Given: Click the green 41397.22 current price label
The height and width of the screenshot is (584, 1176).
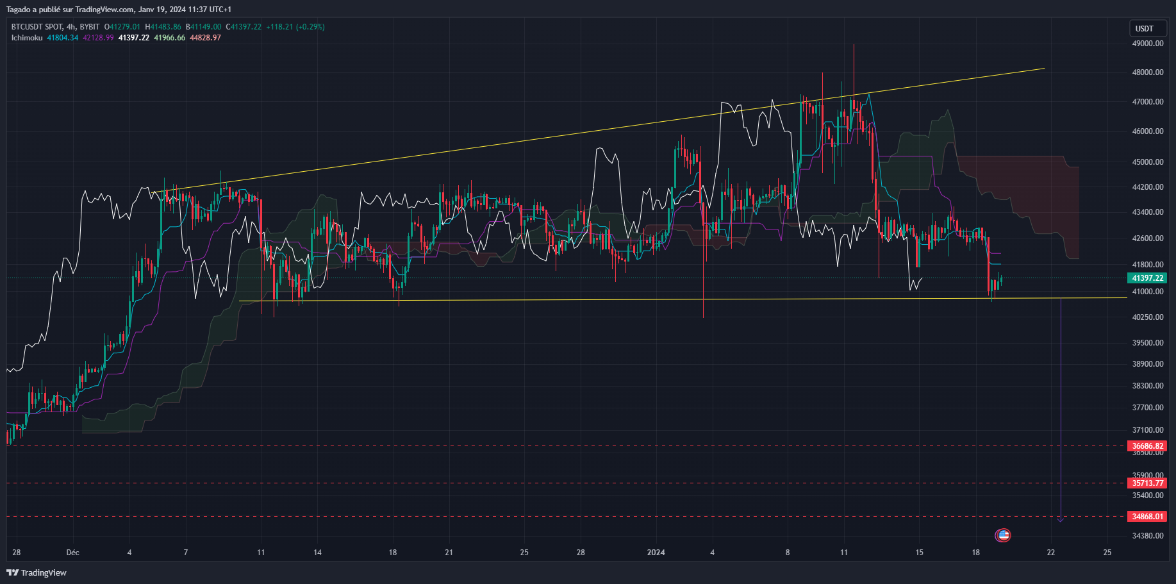Looking at the screenshot, I should click(1148, 278).
